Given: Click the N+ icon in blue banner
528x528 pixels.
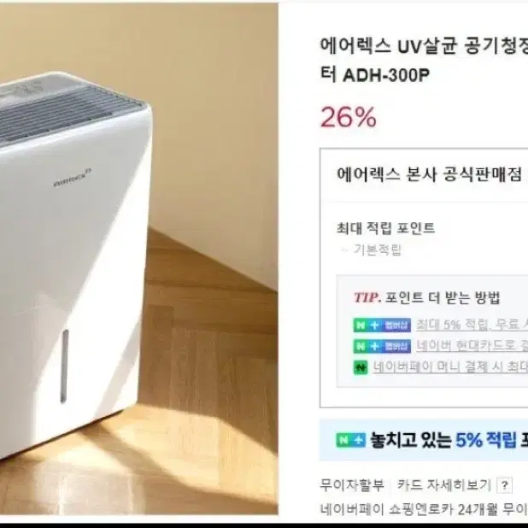Looking at the screenshot, I should point(350,440).
